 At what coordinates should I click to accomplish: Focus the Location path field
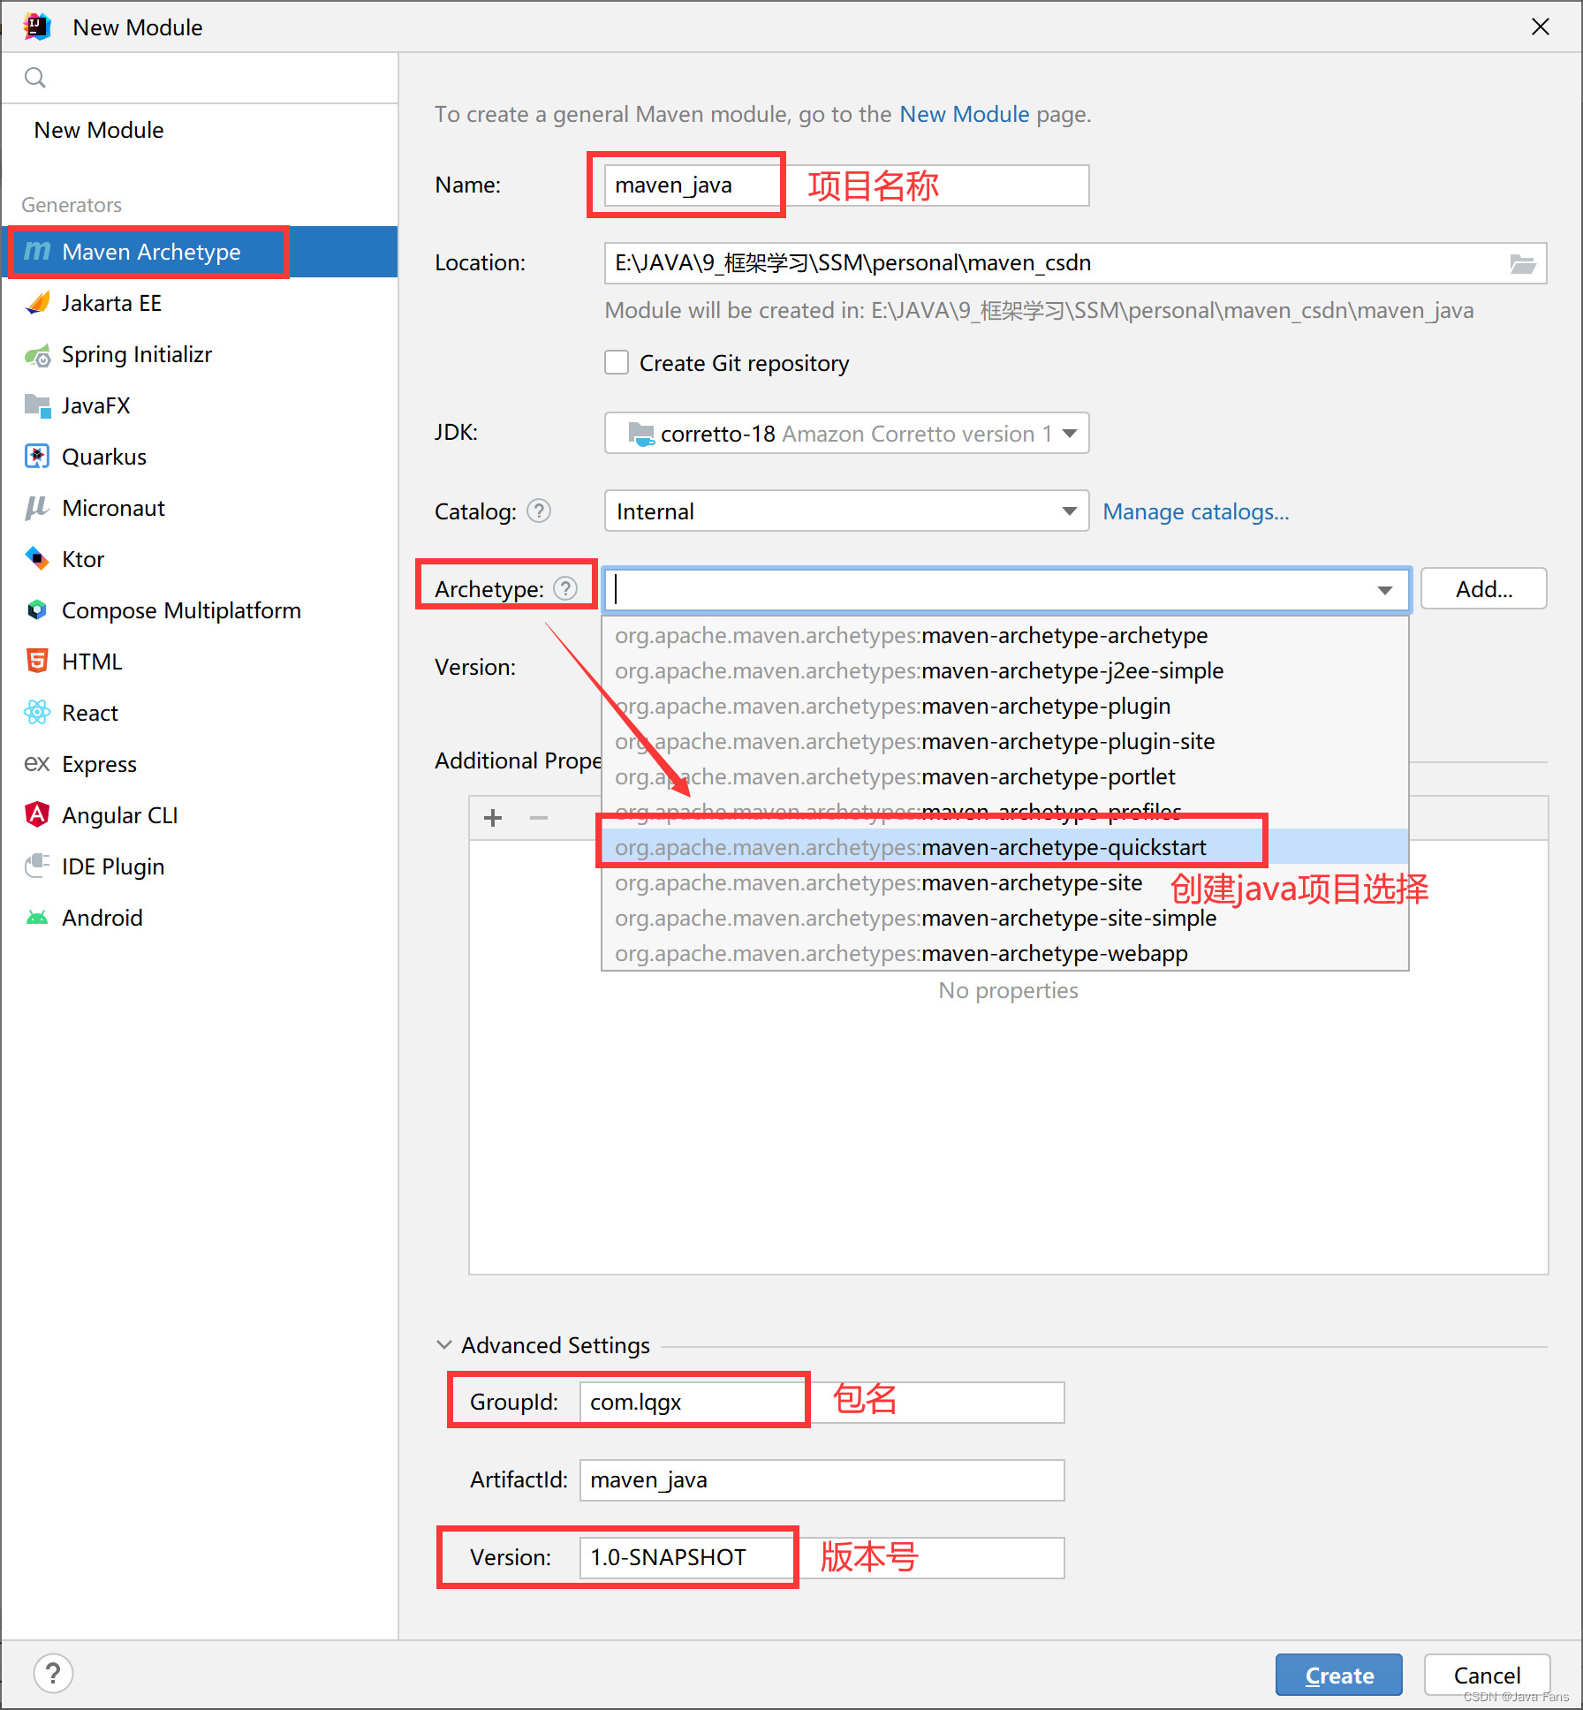(1075, 263)
